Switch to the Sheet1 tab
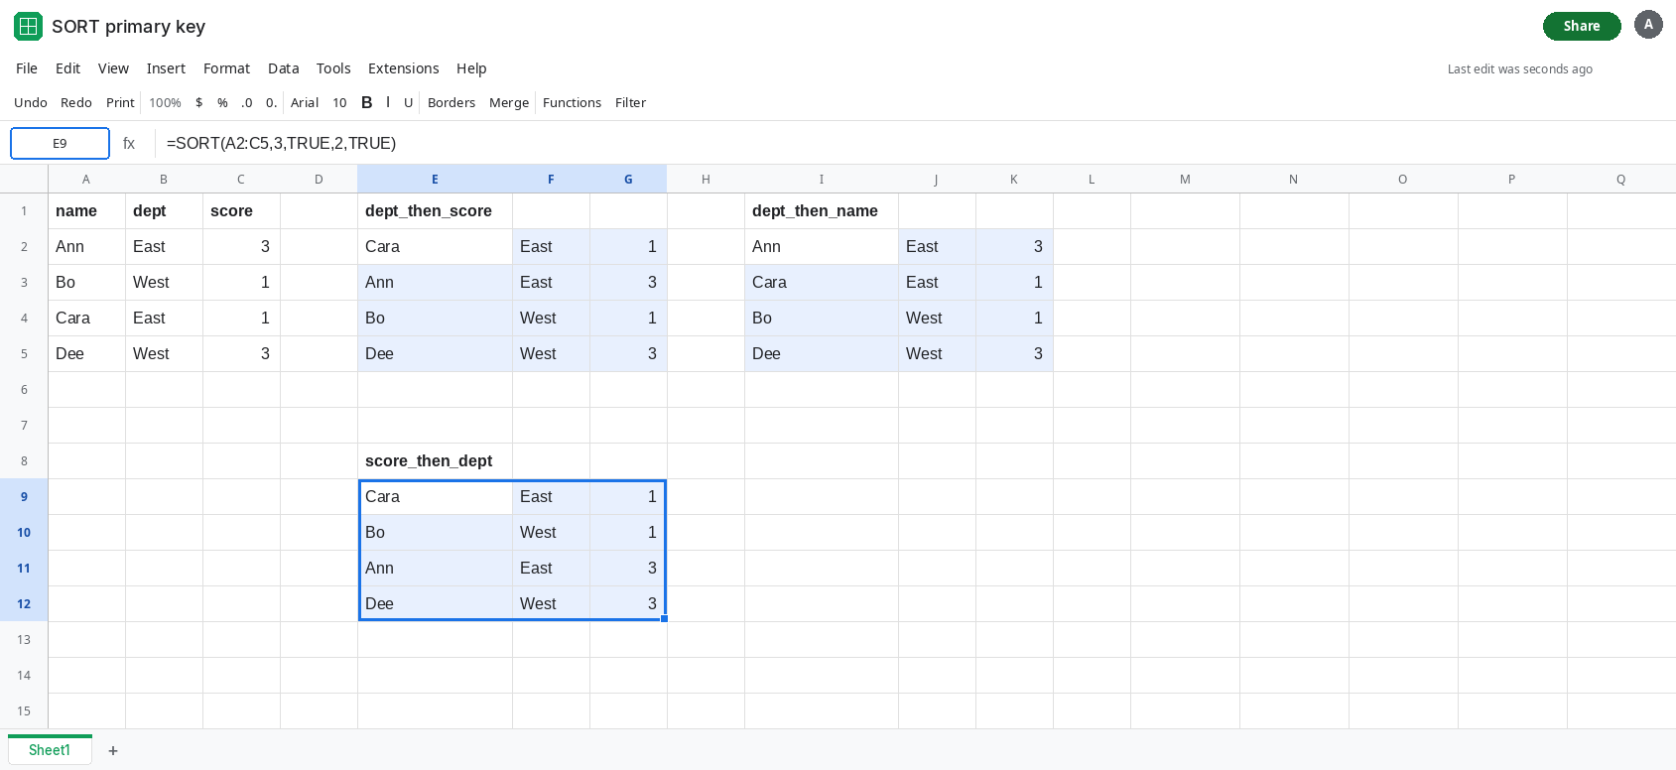The height and width of the screenshot is (770, 1676). click(50, 750)
